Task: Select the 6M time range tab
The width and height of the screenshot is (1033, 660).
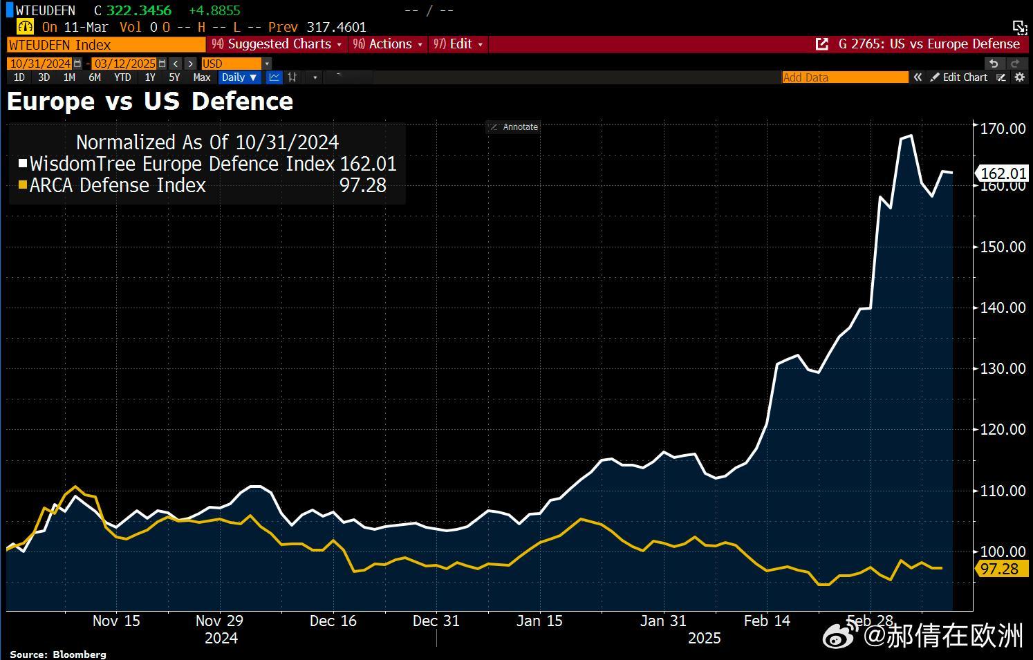Action: pyautogui.click(x=95, y=77)
